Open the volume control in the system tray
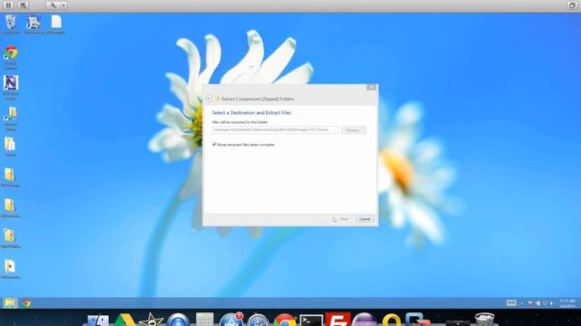 552,303
